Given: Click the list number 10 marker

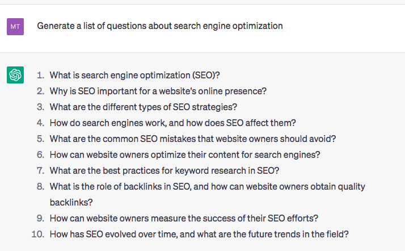Looking at the screenshot, I should [37, 234].
